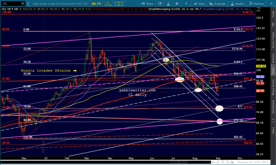The image size is (276, 165).
Task: Click the pan/expand horizontal arrows icon
Action: [213, 162]
